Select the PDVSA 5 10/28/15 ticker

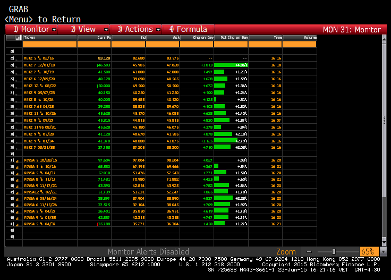(40, 160)
